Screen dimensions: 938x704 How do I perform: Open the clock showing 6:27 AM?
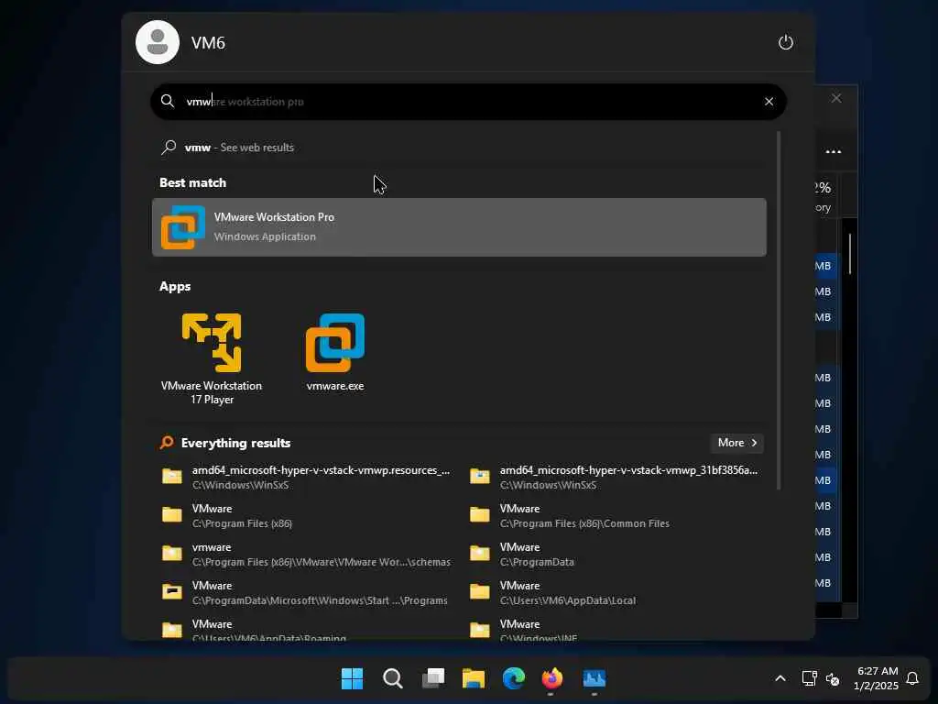pyautogui.click(x=877, y=678)
